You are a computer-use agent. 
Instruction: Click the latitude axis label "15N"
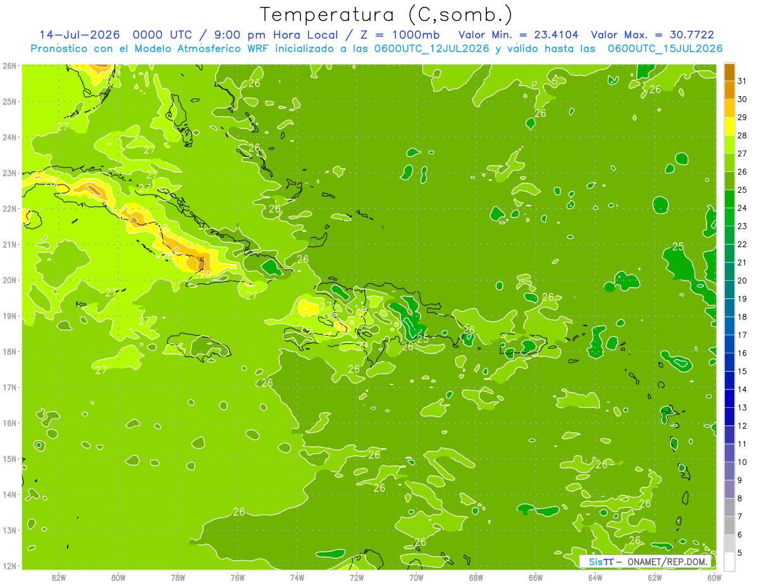(x=9, y=458)
